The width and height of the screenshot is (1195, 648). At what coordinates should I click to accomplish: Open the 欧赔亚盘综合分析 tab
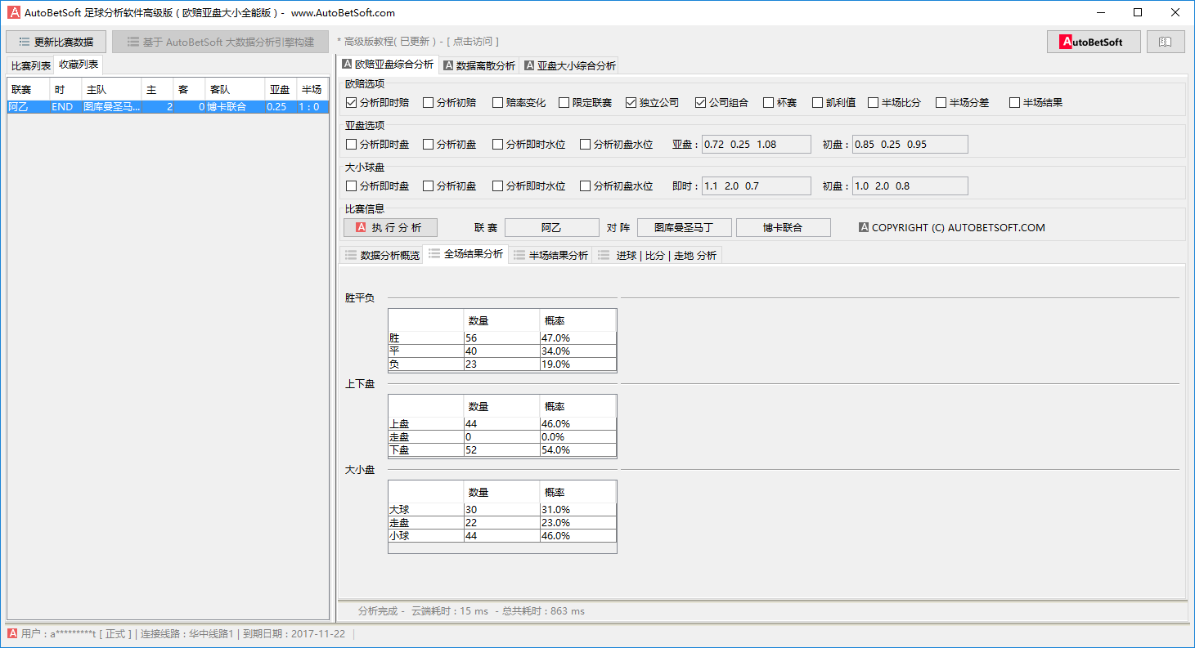tap(389, 65)
